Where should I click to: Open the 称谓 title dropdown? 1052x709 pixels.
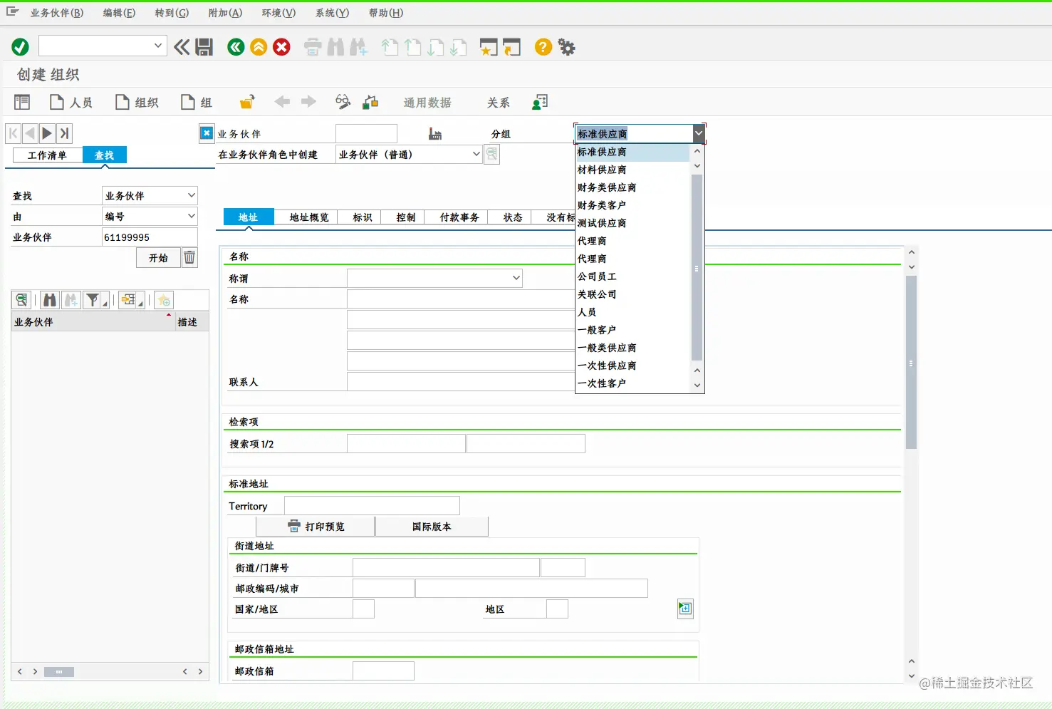(516, 278)
